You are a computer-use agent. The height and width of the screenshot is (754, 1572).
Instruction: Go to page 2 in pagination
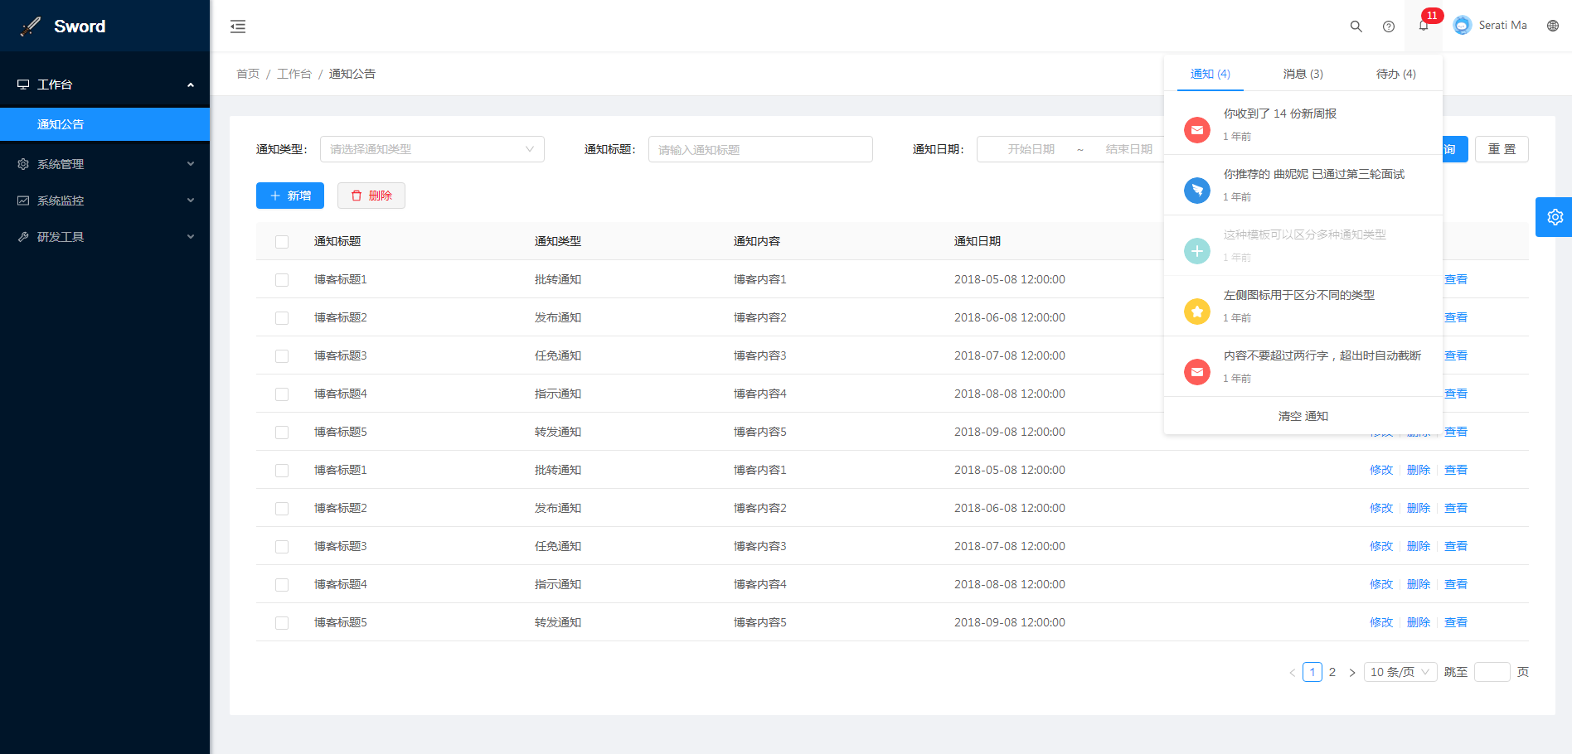[1332, 672]
